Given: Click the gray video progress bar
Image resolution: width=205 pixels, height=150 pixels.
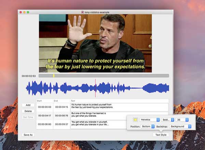Looking at the screenshot, I should pos(104,76).
